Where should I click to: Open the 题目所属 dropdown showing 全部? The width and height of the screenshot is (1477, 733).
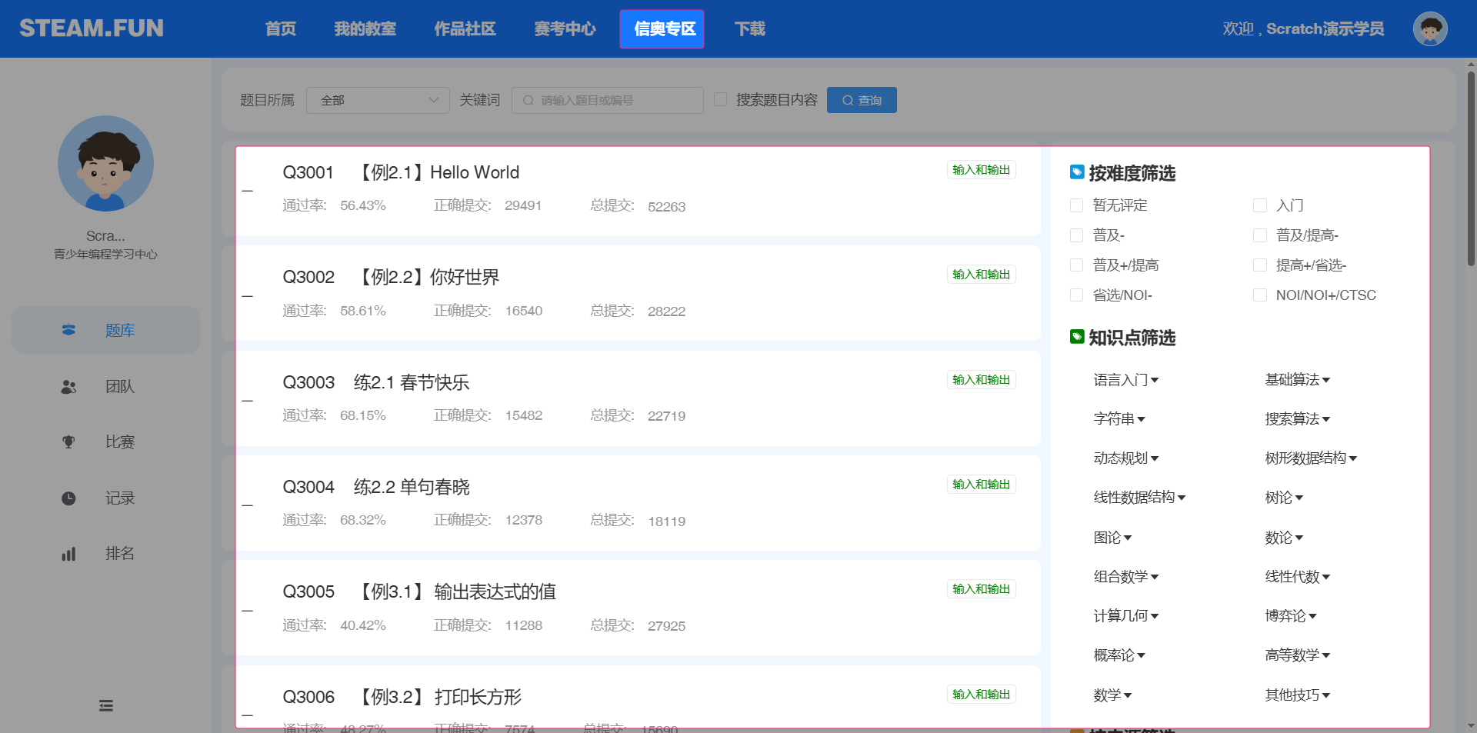(378, 100)
